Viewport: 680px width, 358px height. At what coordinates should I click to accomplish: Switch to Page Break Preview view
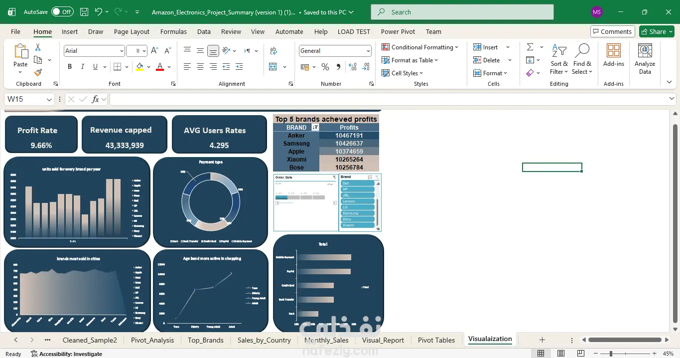tap(580, 354)
